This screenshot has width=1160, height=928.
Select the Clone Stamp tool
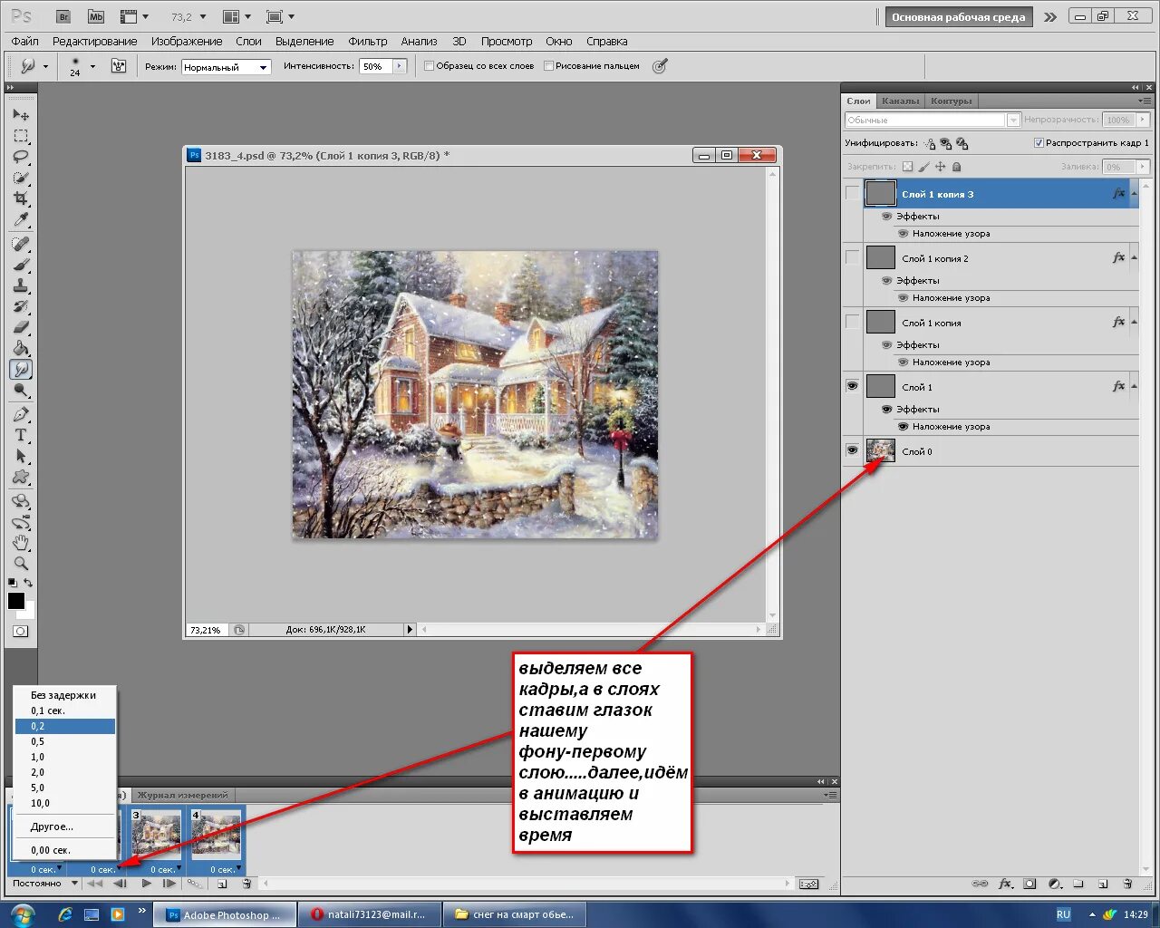21,285
